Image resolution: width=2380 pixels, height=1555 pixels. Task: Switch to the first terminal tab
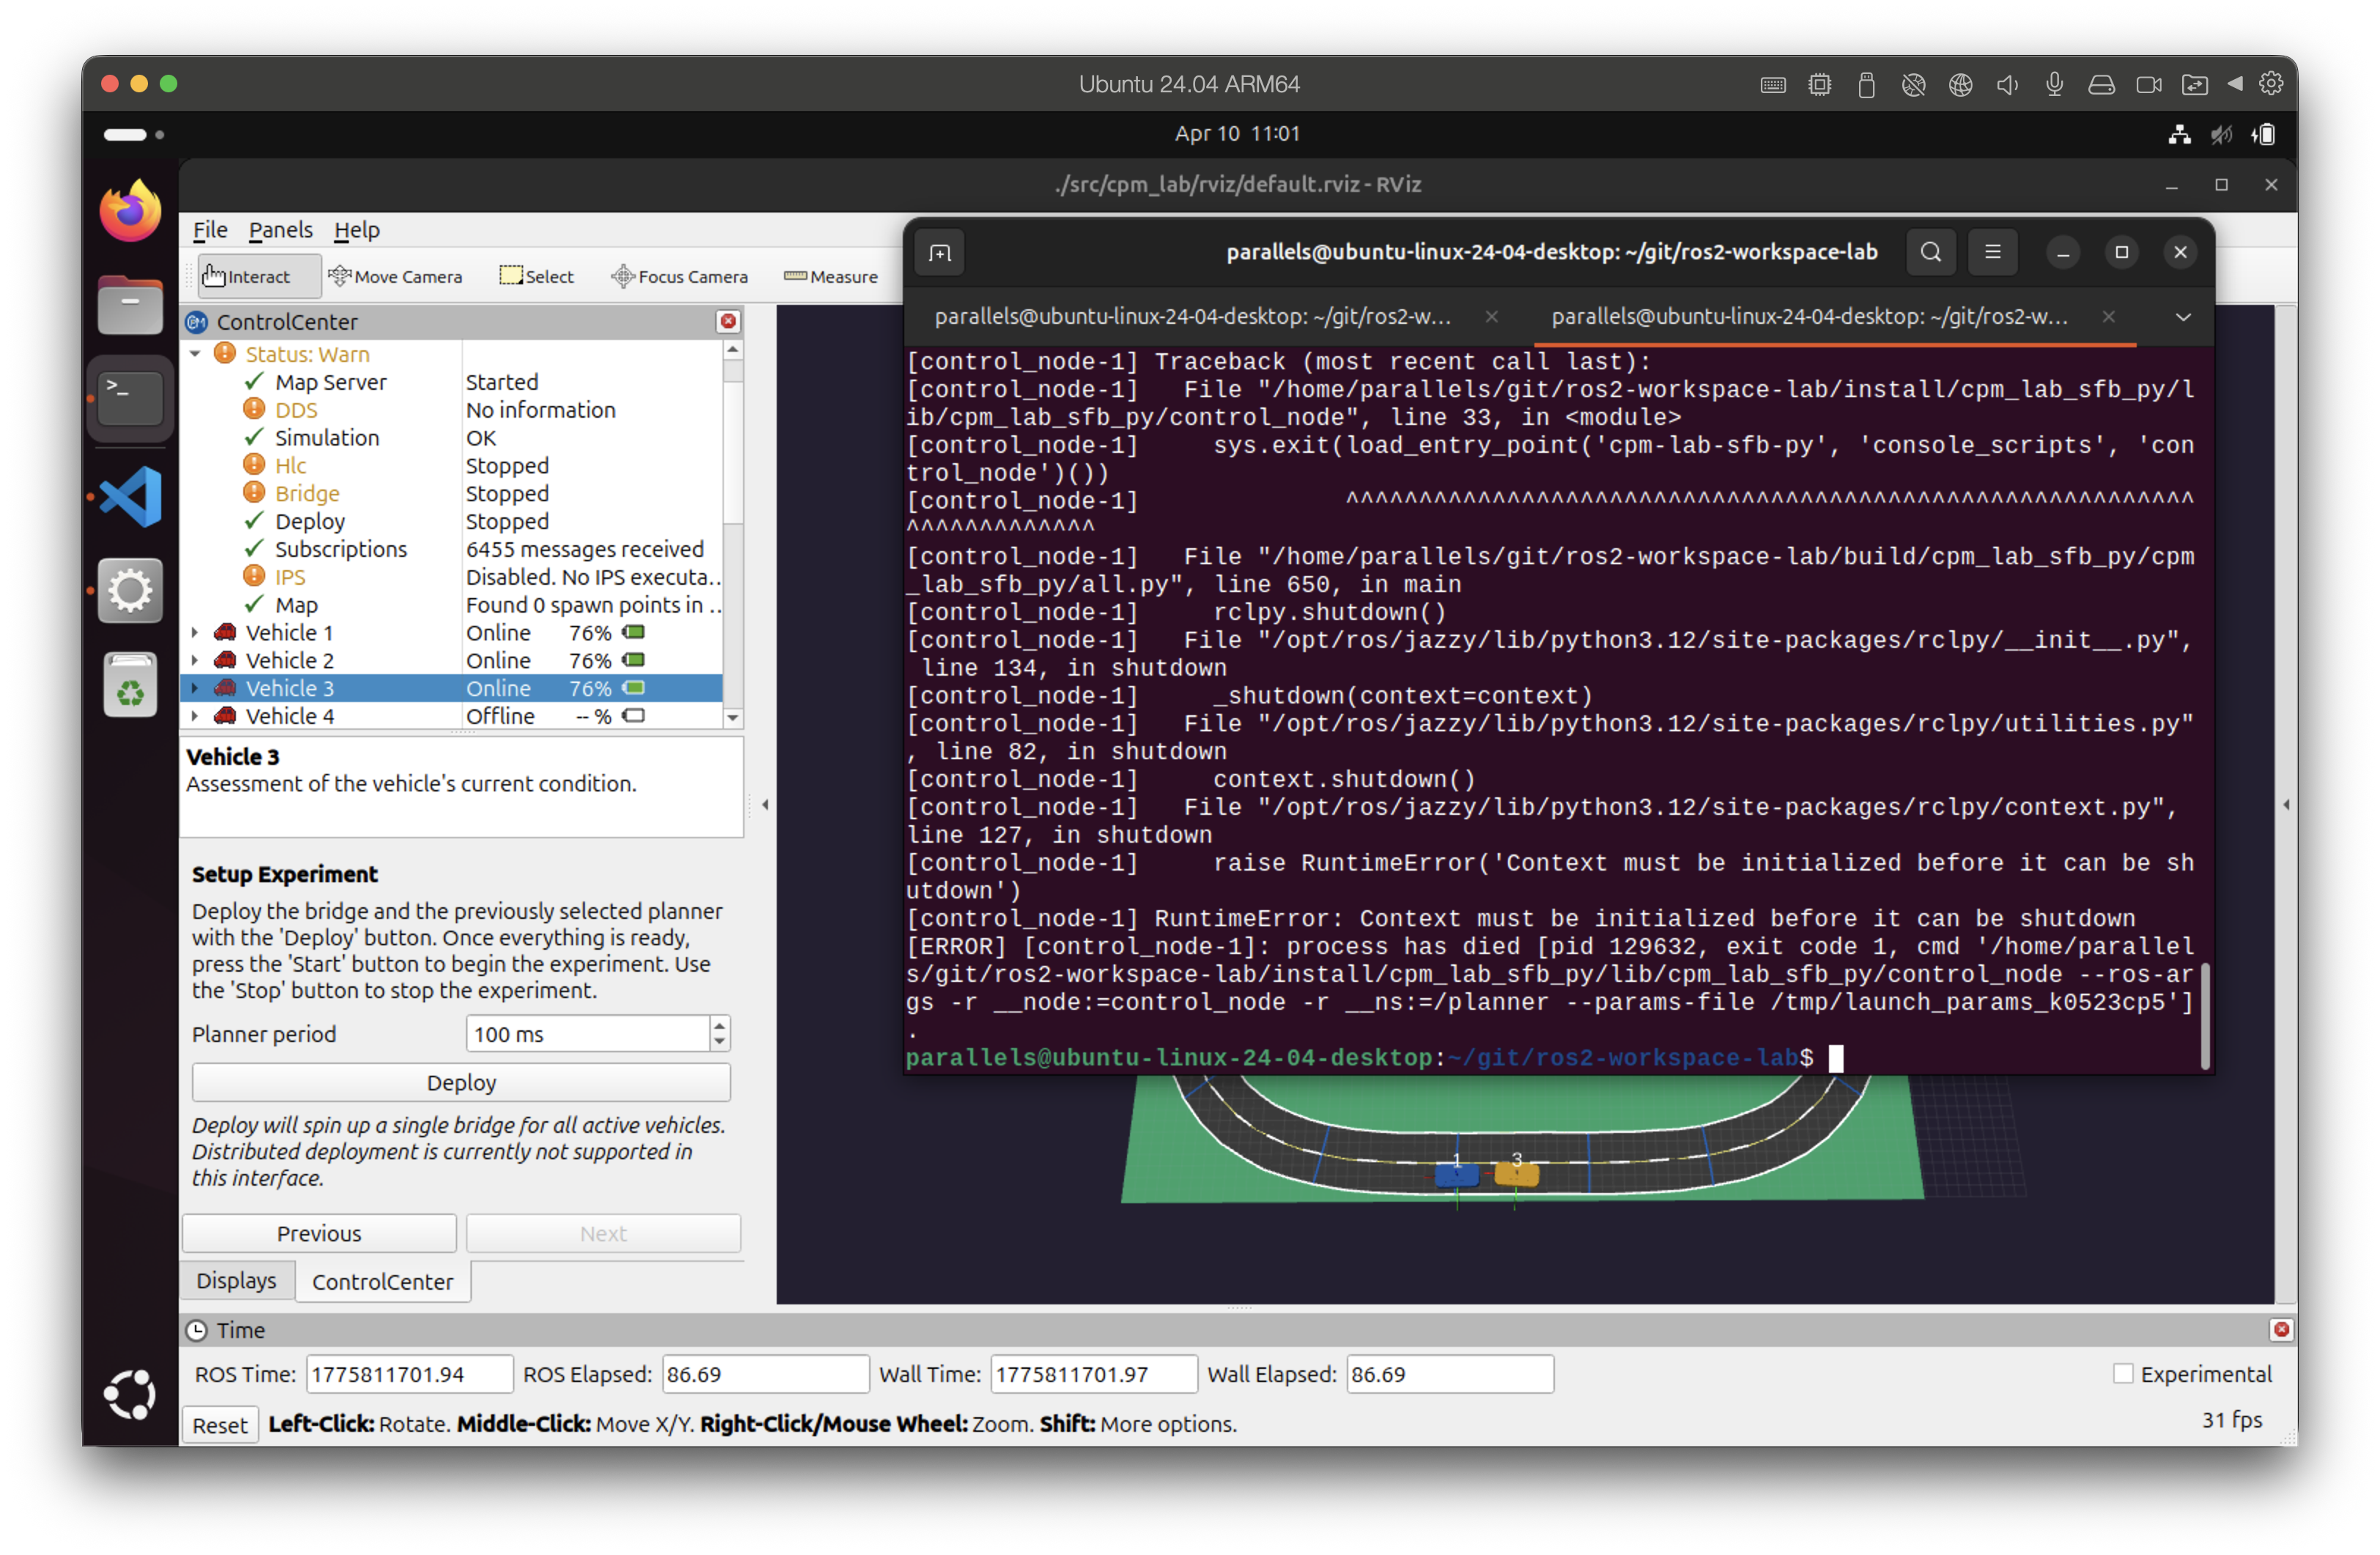(x=1193, y=317)
